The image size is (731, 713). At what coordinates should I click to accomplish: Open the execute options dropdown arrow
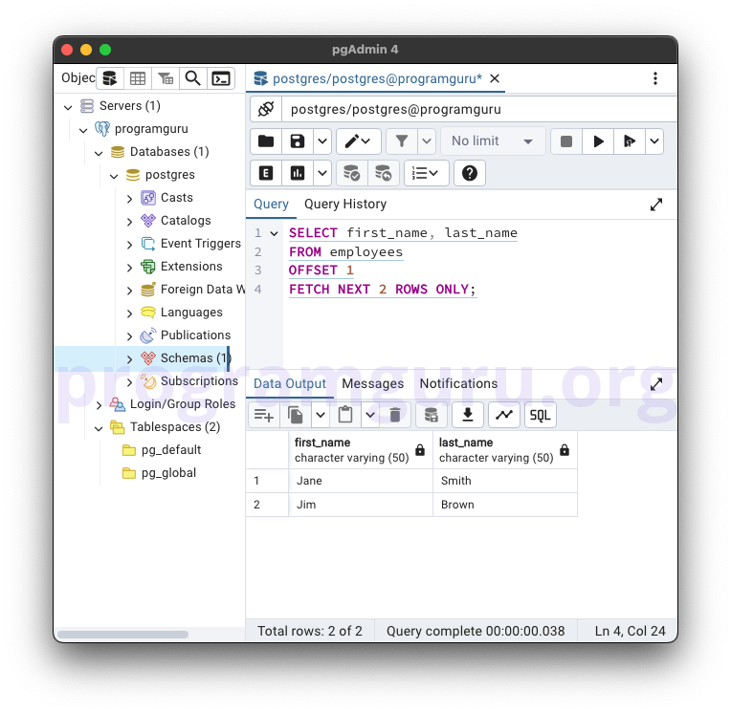[x=654, y=141]
